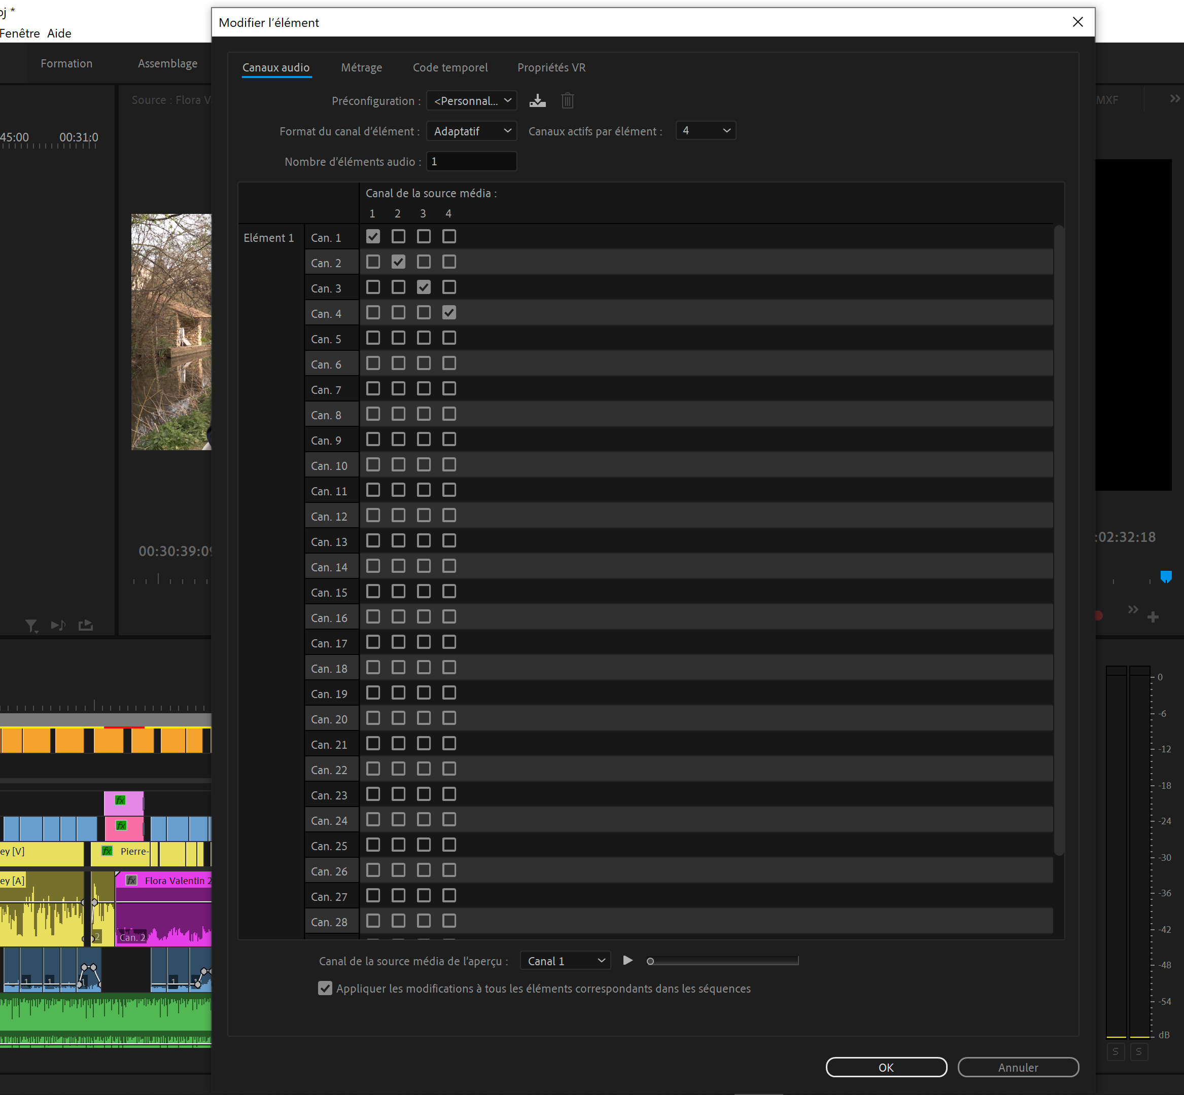Expand Canaux actifs par élément dropdown
This screenshot has width=1184, height=1095.
(x=706, y=130)
